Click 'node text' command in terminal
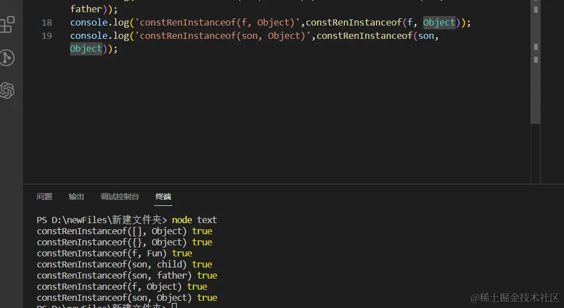This screenshot has width=564, height=308. tap(194, 220)
